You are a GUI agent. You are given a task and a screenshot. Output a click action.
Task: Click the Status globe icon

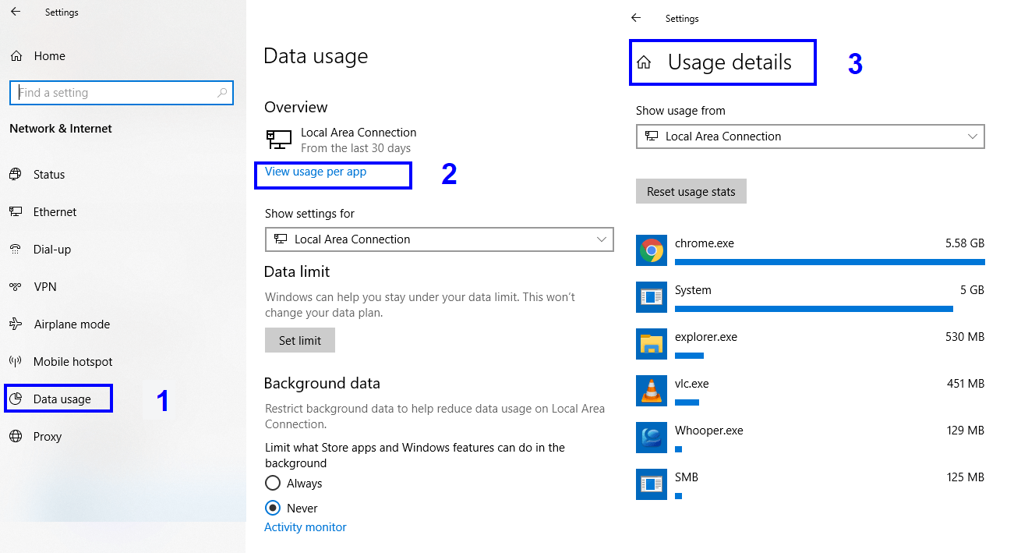point(16,174)
